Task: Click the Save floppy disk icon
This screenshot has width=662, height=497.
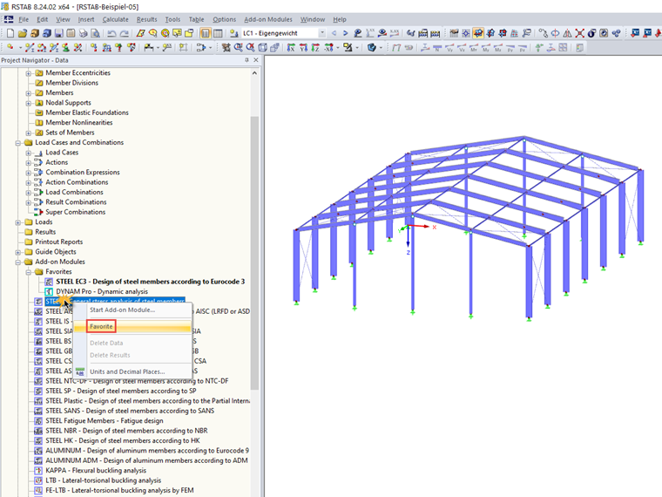Action: click(x=58, y=33)
